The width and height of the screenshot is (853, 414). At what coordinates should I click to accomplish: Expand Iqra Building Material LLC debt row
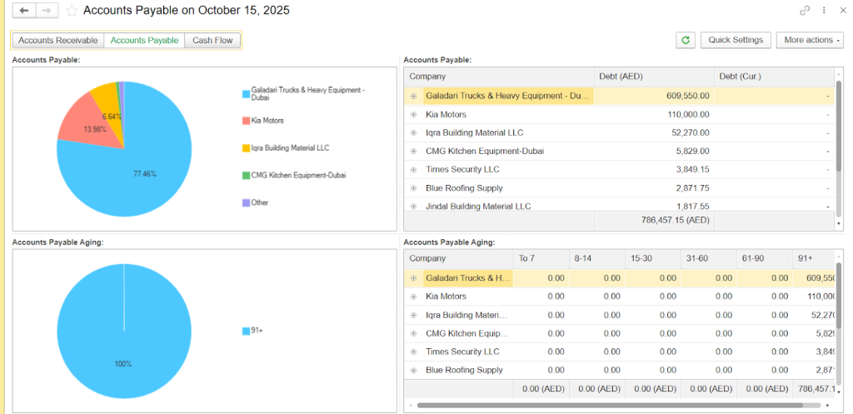[x=413, y=132]
